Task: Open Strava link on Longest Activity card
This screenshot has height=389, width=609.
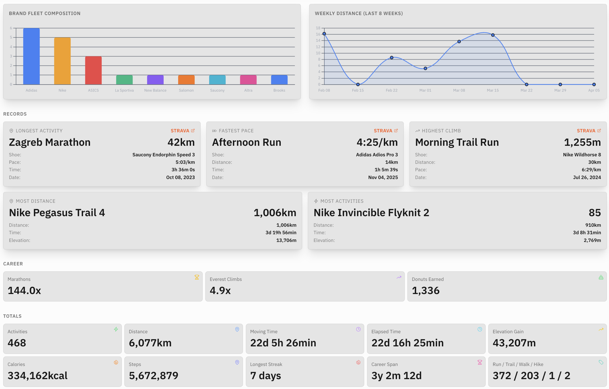Action: [x=183, y=131]
